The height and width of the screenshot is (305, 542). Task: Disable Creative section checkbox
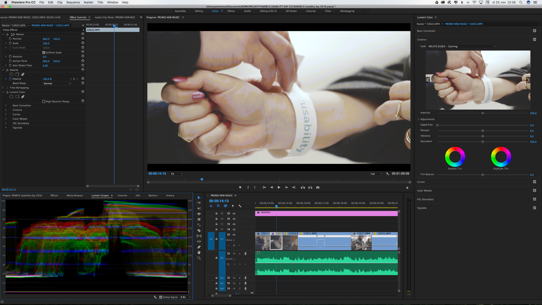(x=534, y=40)
